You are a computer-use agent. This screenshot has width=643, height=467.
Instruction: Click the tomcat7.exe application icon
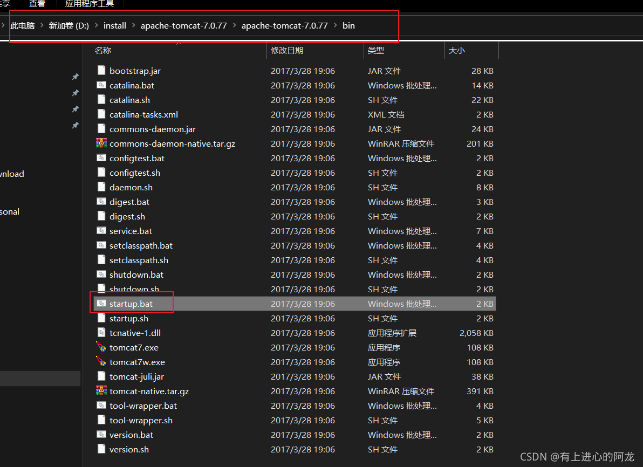coord(101,347)
